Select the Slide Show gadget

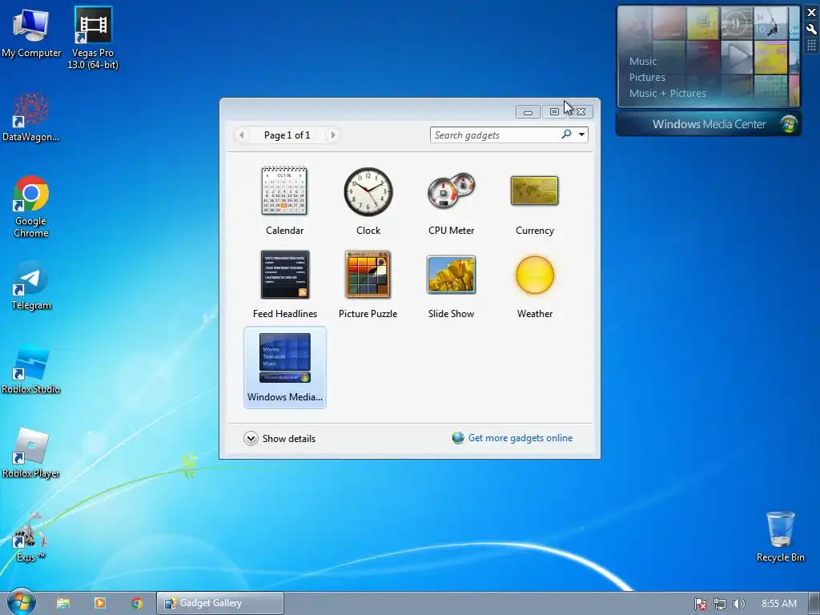pyautogui.click(x=452, y=284)
